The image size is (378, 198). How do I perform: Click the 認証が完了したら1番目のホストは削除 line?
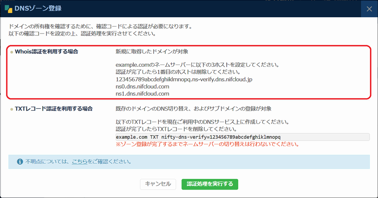coord(178,72)
